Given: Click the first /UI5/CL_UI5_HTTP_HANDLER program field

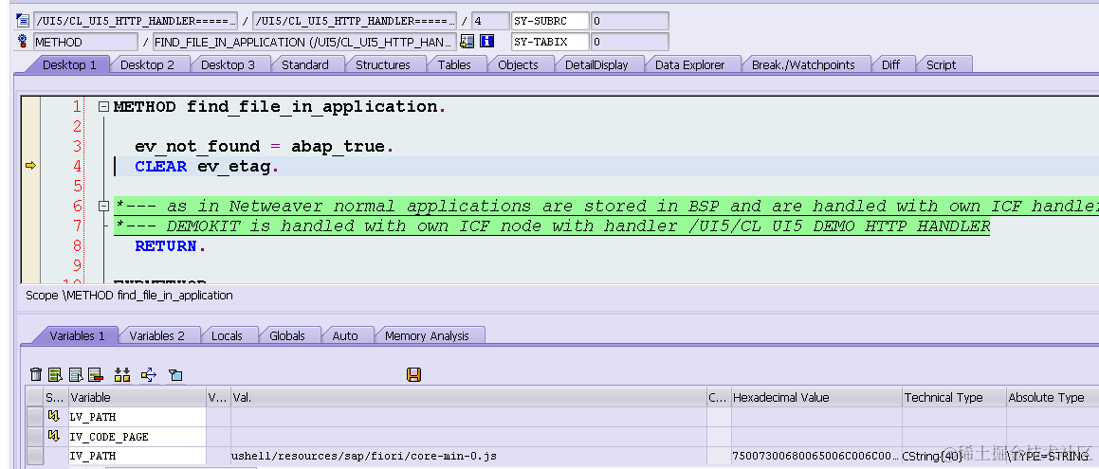Looking at the screenshot, I should [136, 21].
